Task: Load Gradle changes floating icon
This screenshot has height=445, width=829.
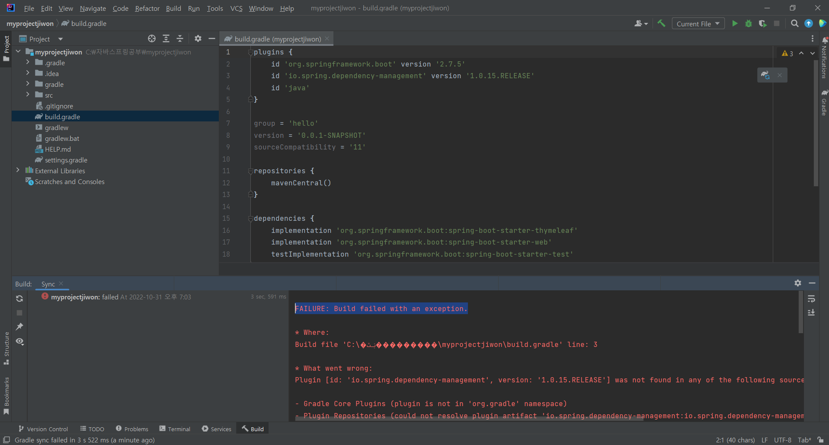Action: tap(765, 75)
